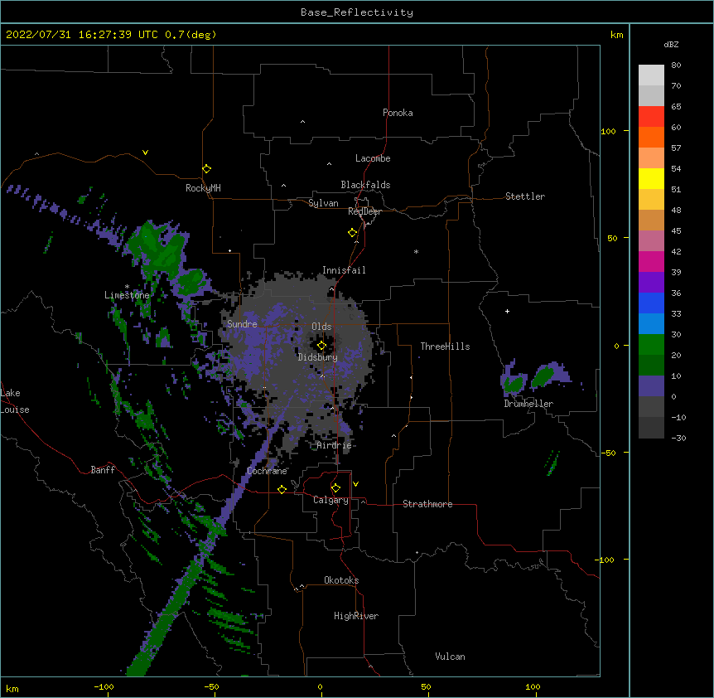Viewport: 714px width, 698px height.
Task: Click the 2022/07/31 16:27:39 UTC timestamp
Action: pyautogui.click(x=82, y=35)
